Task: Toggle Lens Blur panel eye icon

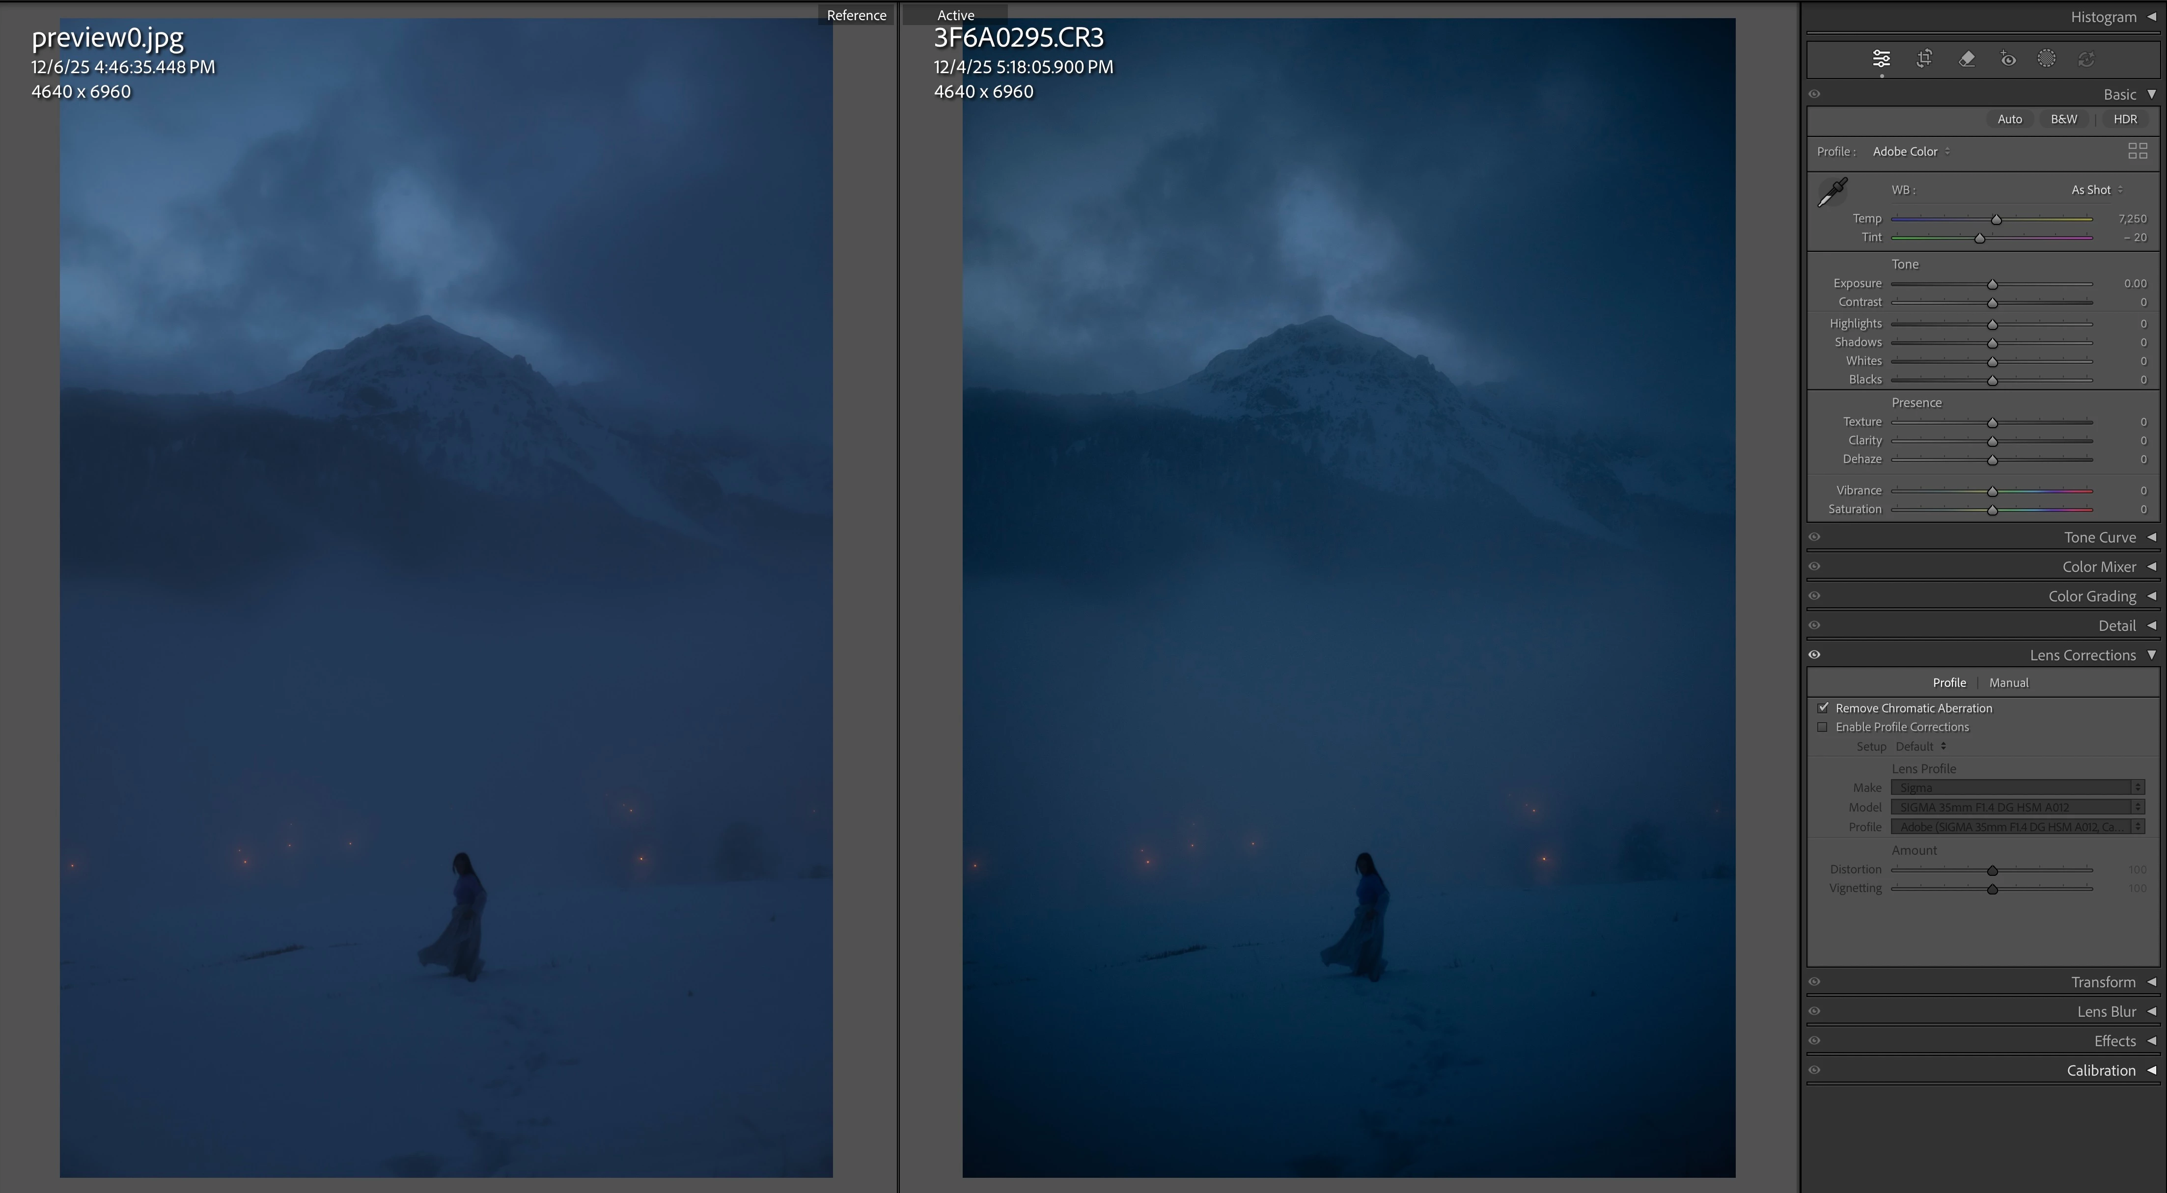Action: 1814,1011
